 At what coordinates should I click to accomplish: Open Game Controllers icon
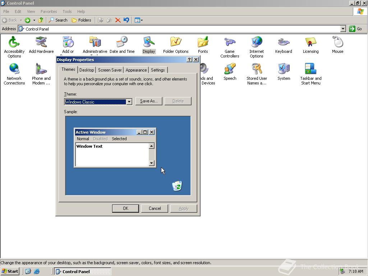click(x=230, y=47)
